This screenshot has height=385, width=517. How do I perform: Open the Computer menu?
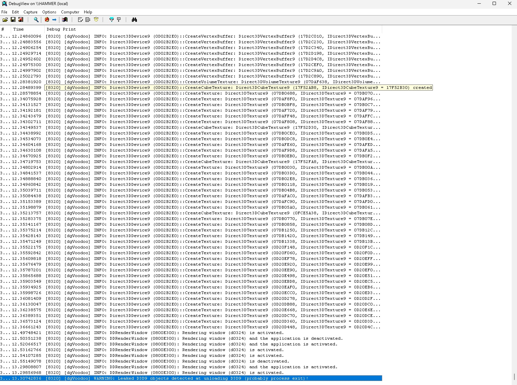(70, 12)
